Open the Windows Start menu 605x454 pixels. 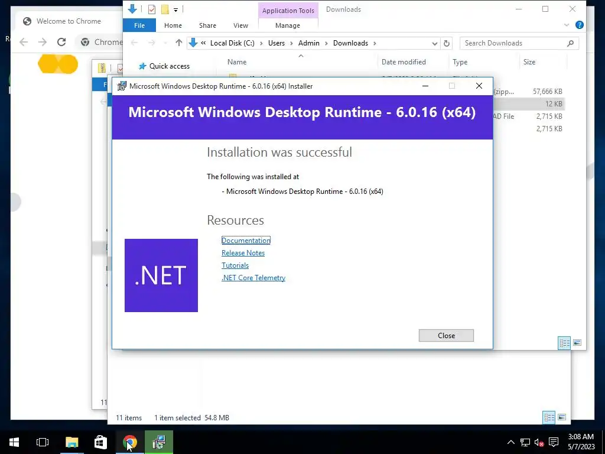pyautogui.click(x=14, y=442)
